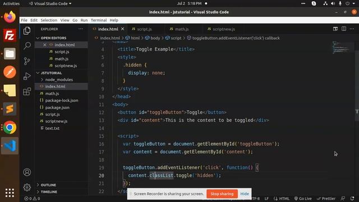The image size is (359, 202).
Task: Click the open changes editor action icon
Action: coord(335,29)
